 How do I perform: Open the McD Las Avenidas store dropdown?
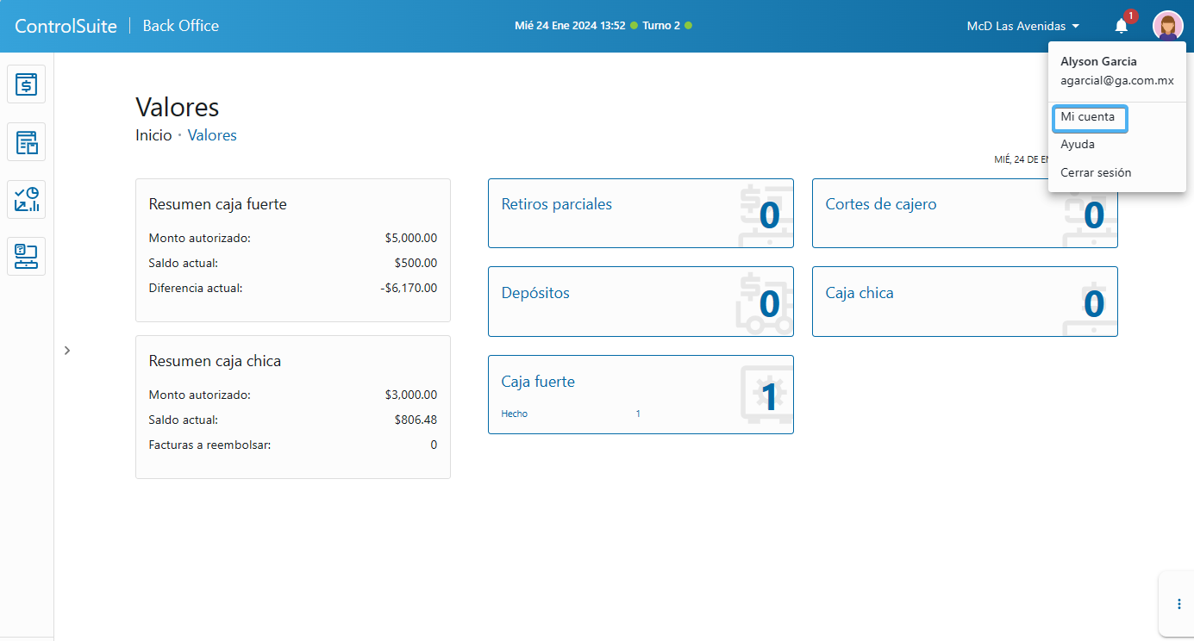point(1022,27)
